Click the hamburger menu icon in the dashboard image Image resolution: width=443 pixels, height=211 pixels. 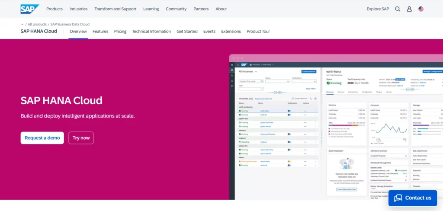click(232, 65)
